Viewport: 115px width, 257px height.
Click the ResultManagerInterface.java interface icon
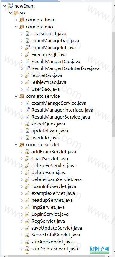click(28, 110)
